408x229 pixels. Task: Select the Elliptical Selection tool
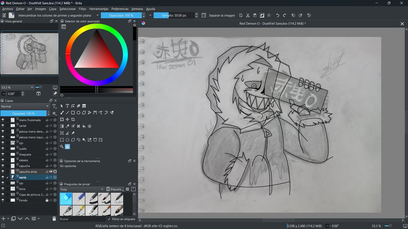67,140
